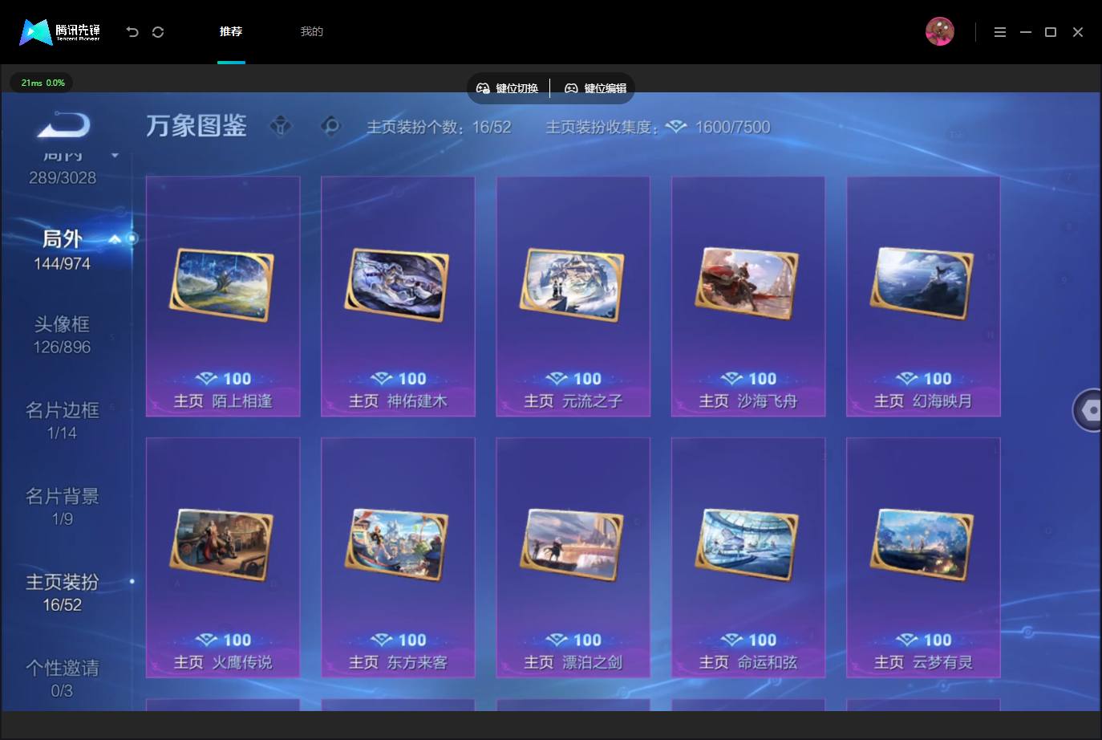The height and width of the screenshot is (740, 1102).
Task: Switch to the 我的 tab
Action: pyautogui.click(x=311, y=31)
